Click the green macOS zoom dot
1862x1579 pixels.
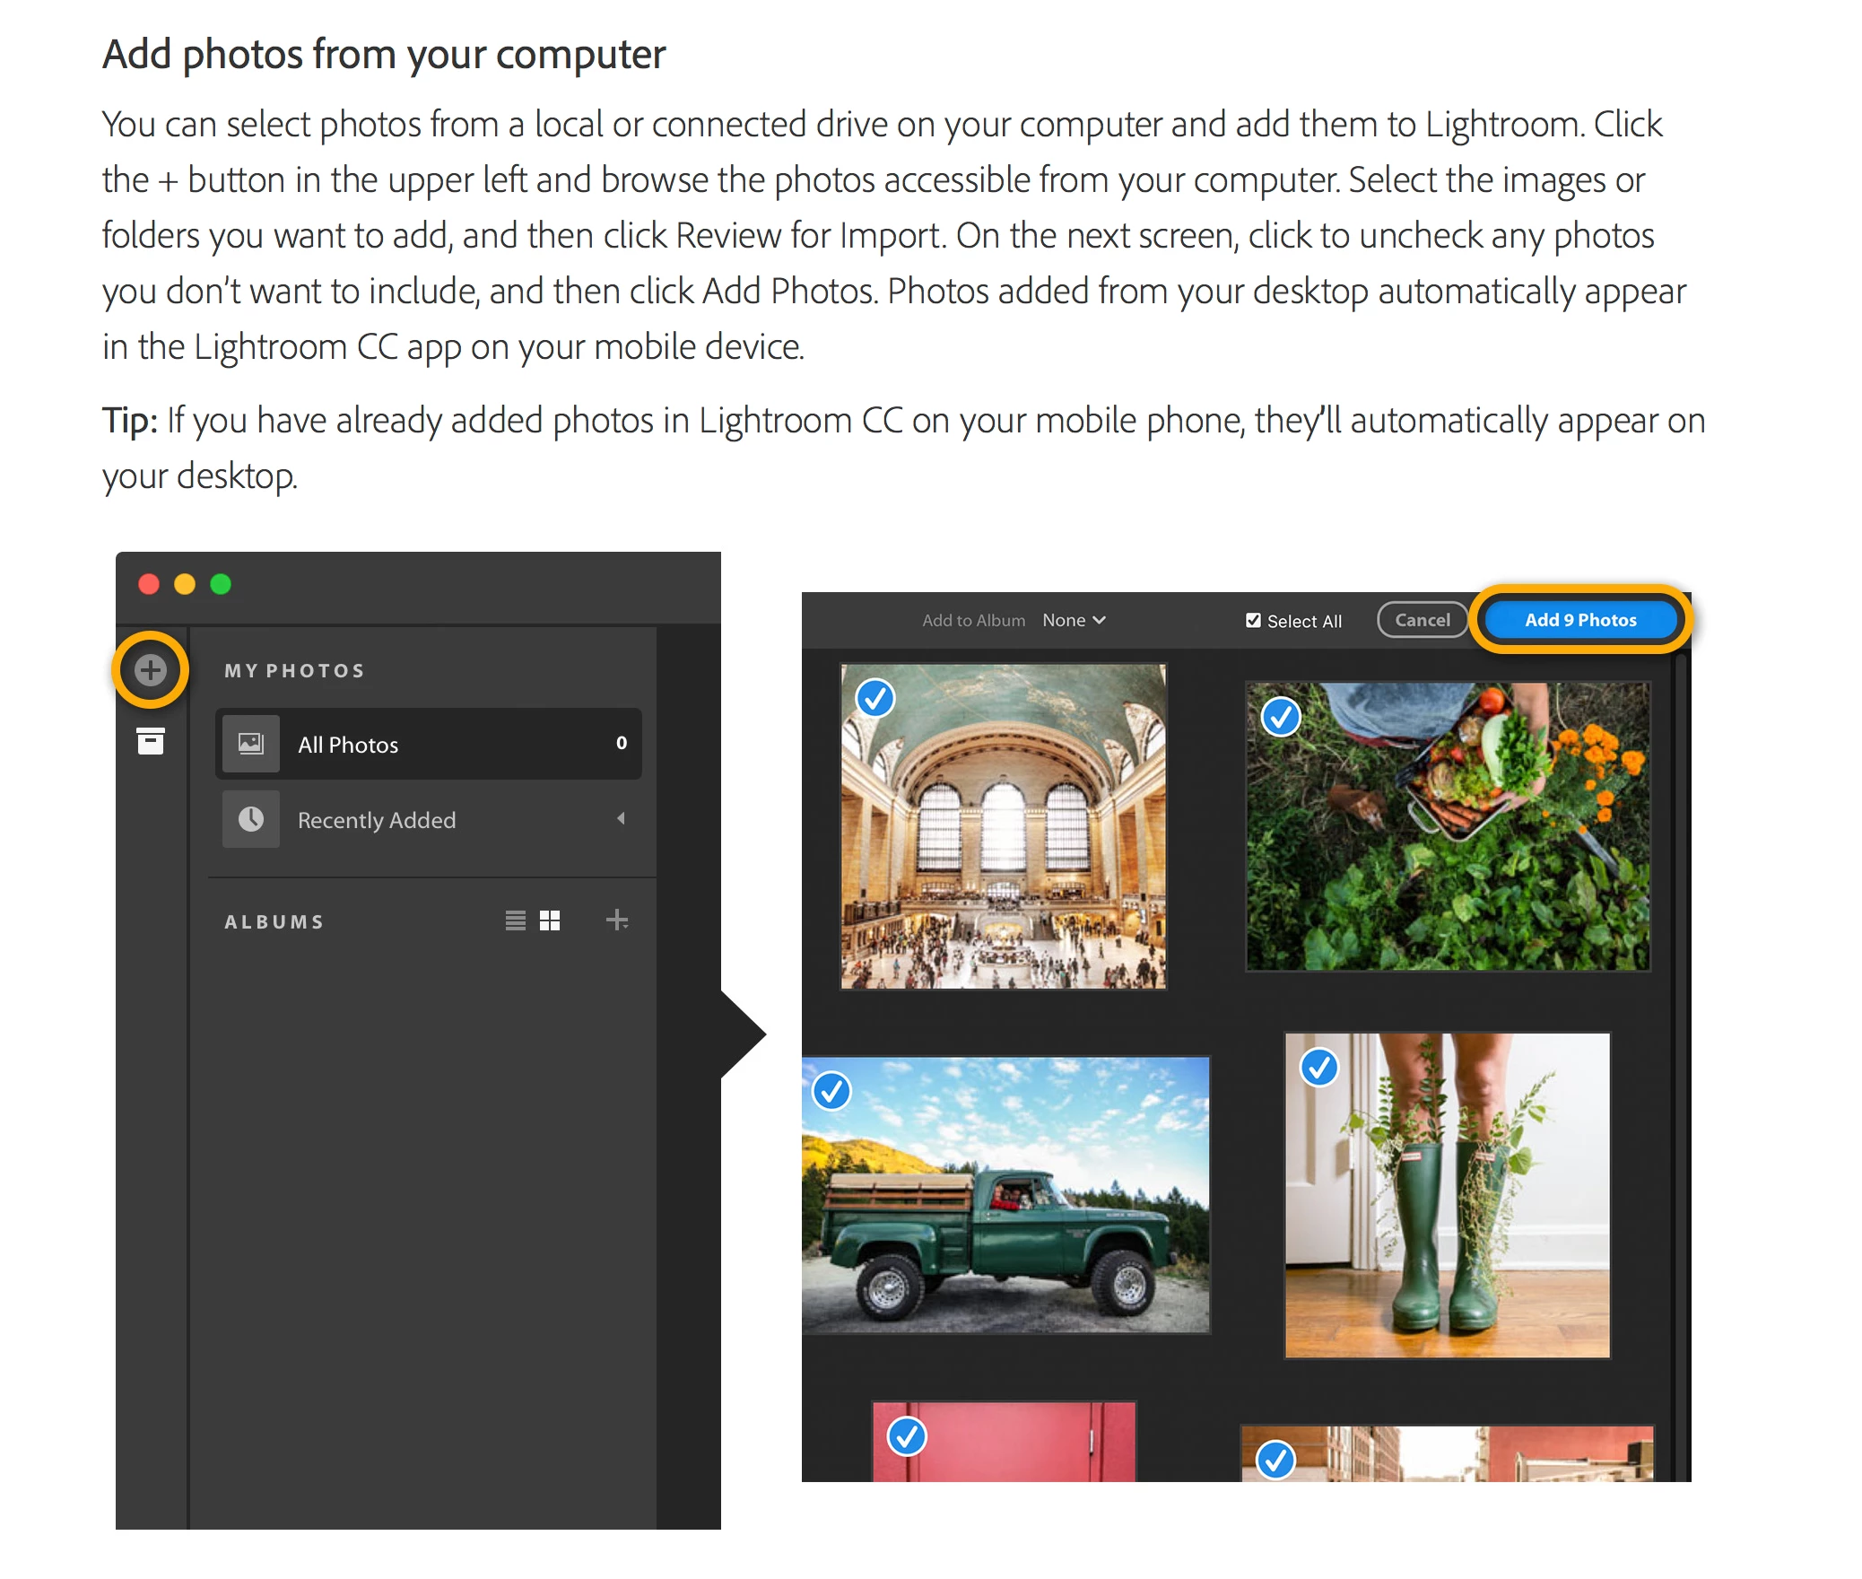pyautogui.click(x=221, y=584)
